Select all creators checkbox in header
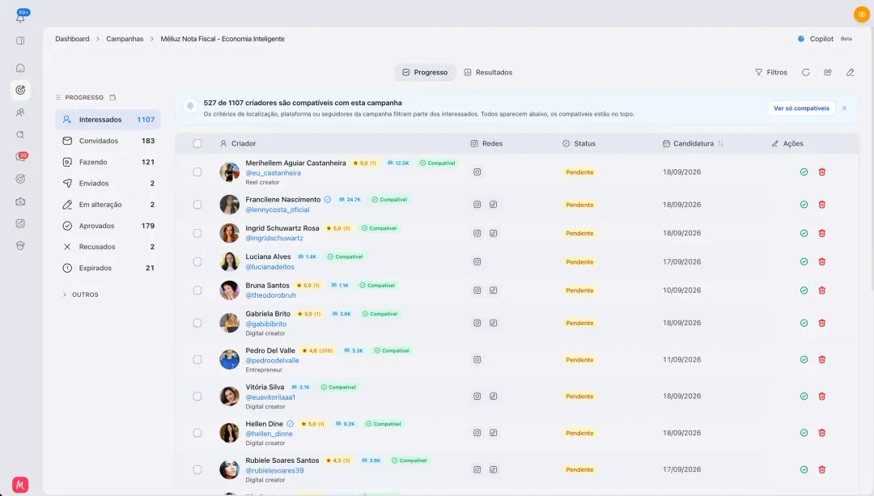This screenshot has width=874, height=496. [x=197, y=144]
